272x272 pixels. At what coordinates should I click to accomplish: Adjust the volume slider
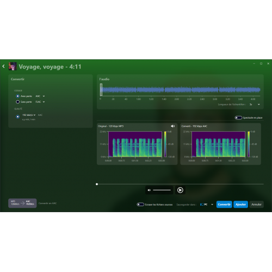tap(162, 190)
